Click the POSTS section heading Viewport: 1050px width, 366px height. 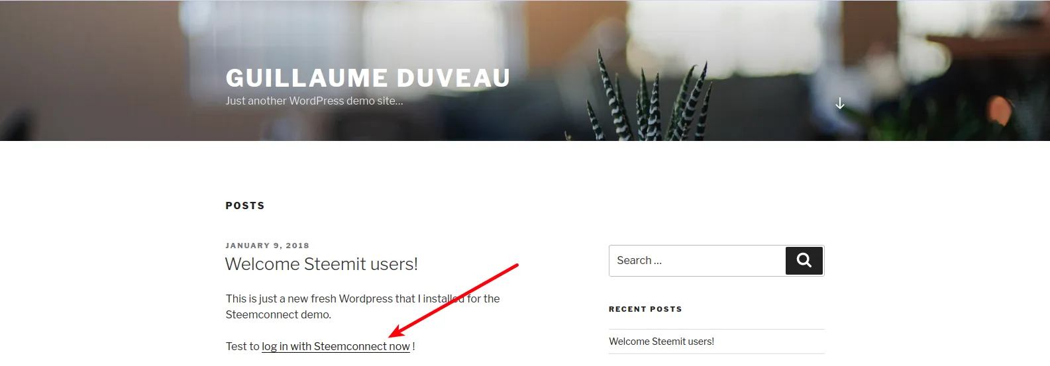(245, 206)
